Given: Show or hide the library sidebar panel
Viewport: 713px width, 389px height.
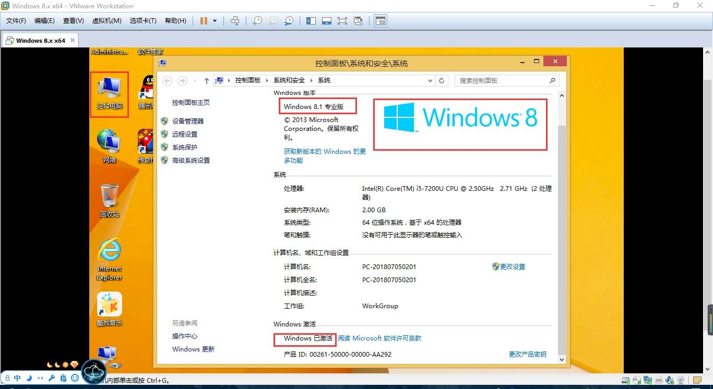Looking at the screenshot, I should (x=311, y=21).
